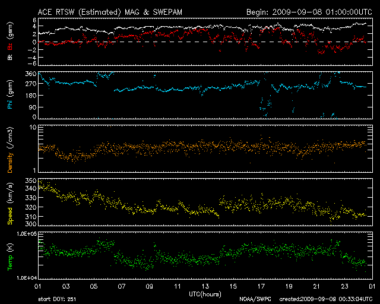Click the UTC(hours) x-axis label
Image resolution: width=380 pixels, height=304 pixels.
click(204, 294)
